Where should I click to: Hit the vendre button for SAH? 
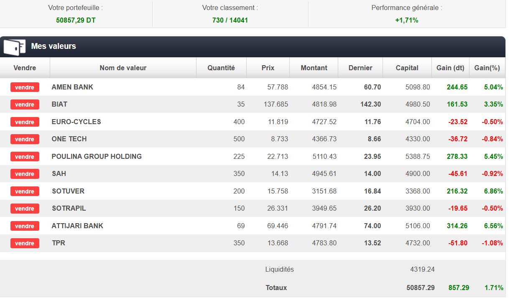point(25,174)
